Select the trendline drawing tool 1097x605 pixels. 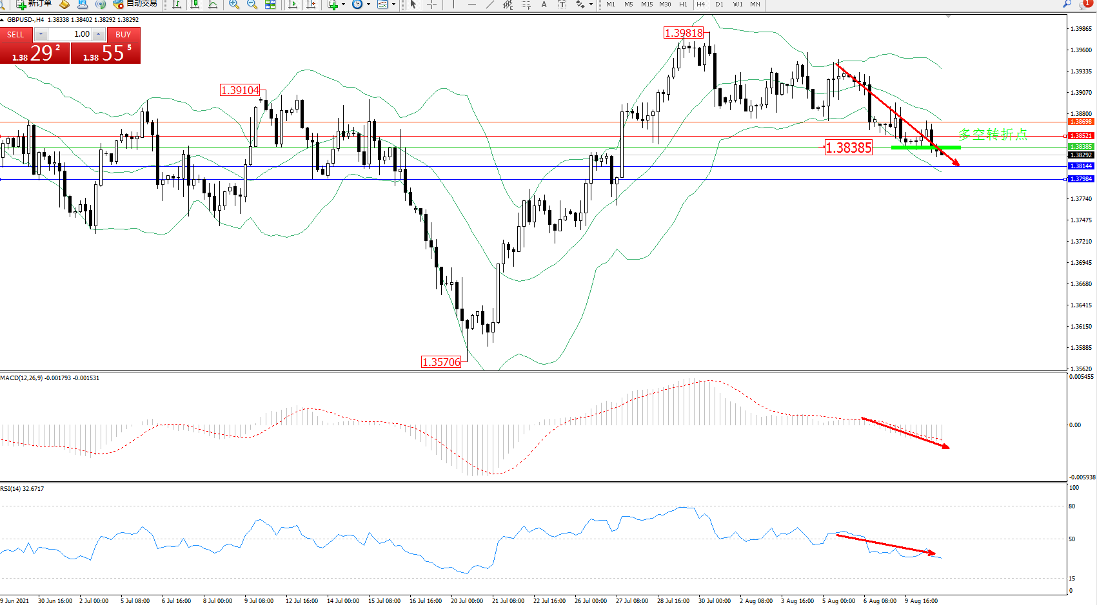[490, 5]
